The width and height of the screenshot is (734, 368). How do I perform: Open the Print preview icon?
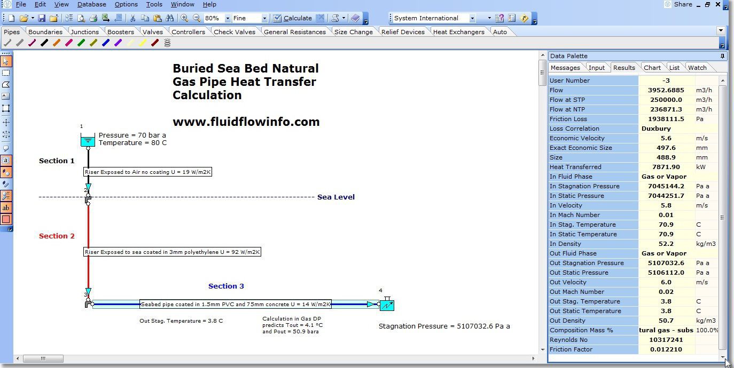(x=82, y=18)
